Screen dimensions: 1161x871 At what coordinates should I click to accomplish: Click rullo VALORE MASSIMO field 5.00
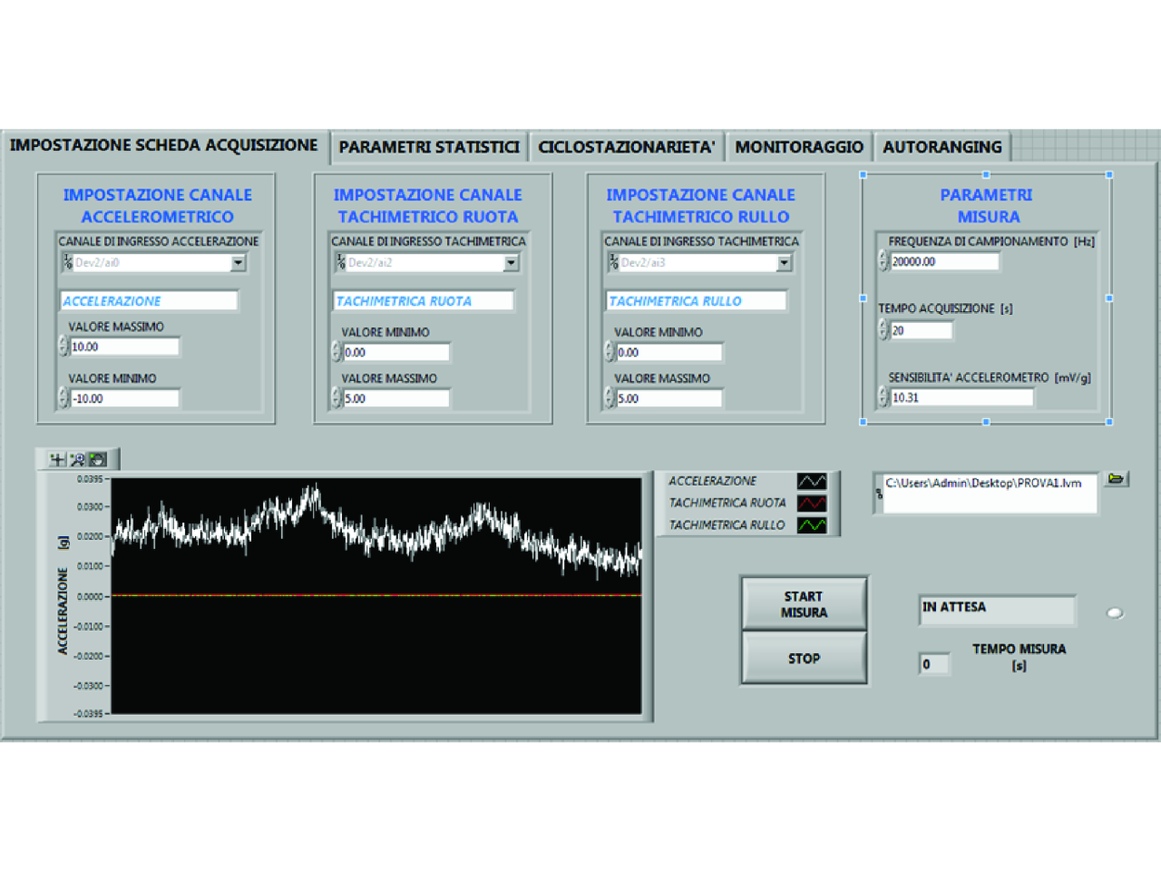669,397
